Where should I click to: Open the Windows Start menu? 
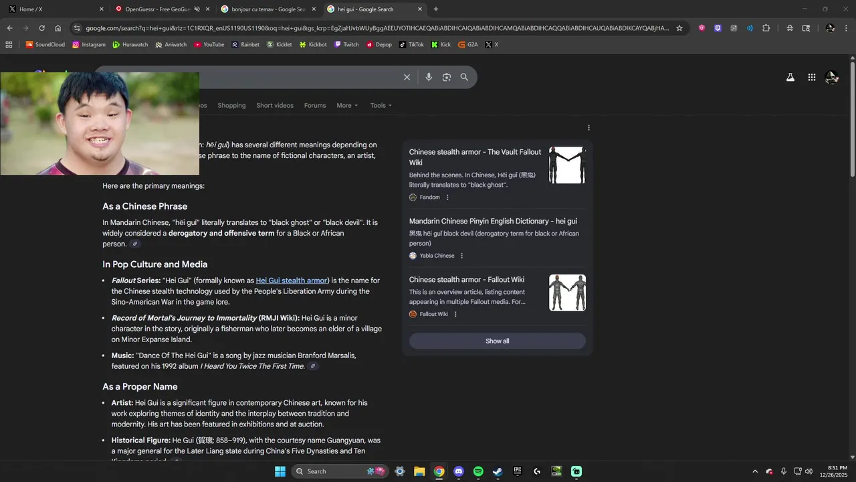coord(280,471)
